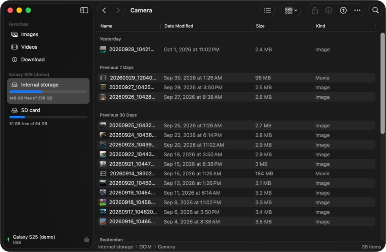Eject the Galaxy S25 device
386x252 pixels.
point(86,239)
